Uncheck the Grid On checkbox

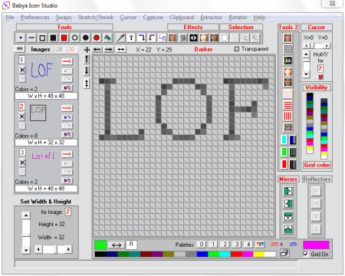click(305, 255)
